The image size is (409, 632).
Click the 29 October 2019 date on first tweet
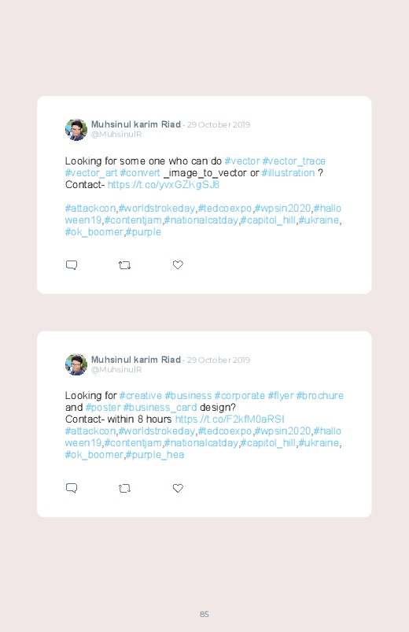(219, 124)
